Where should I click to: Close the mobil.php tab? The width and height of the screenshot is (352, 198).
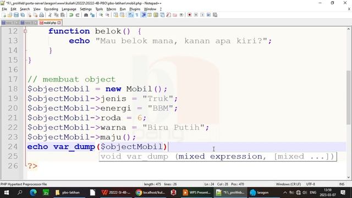click(x=59, y=23)
